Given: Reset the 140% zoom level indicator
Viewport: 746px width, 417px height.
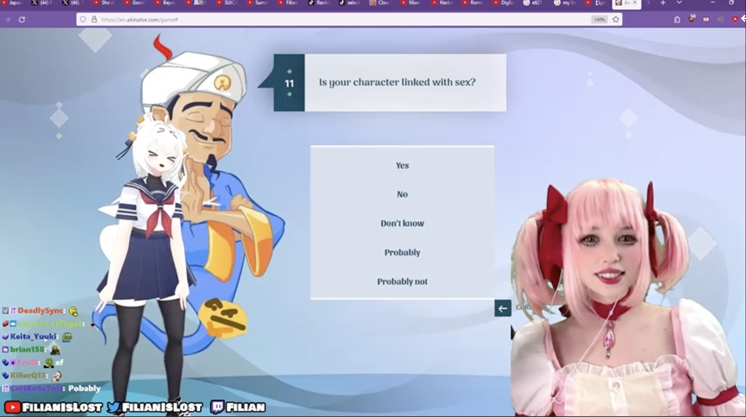Looking at the screenshot, I should coord(599,19).
